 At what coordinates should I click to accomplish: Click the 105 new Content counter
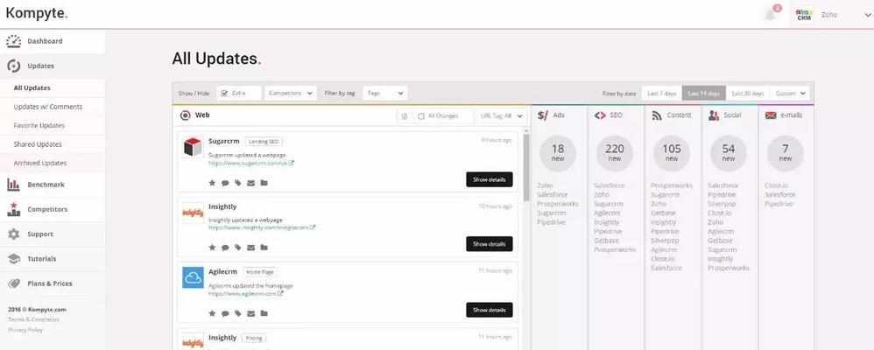tap(672, 153)
